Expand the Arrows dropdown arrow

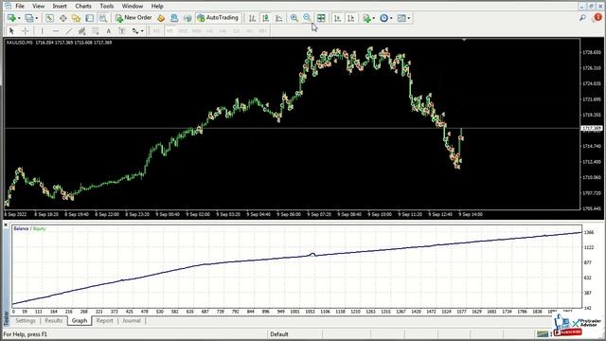point(143,31)
